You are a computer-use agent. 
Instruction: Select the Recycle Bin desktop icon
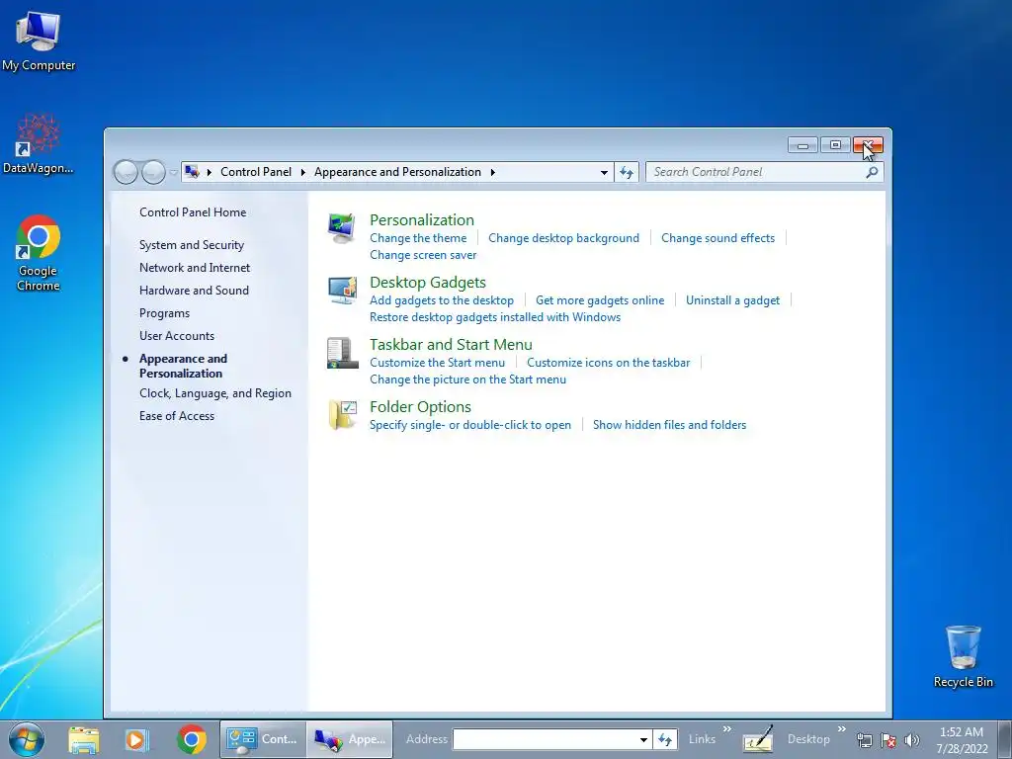(963, 657)
